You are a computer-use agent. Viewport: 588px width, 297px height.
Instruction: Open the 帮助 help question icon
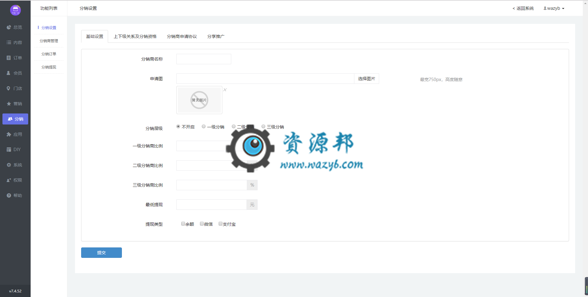pyautogui.click(x=9, y=195)
